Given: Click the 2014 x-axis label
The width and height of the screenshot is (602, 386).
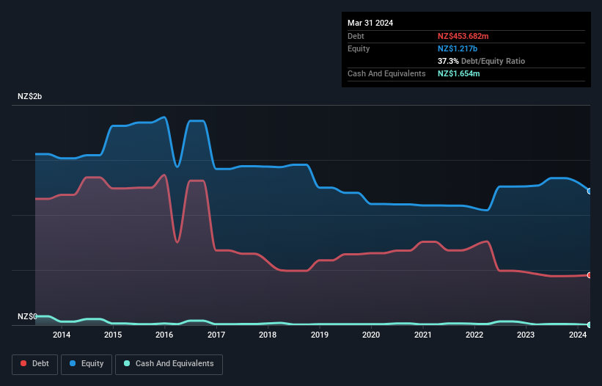Looking at the screenshot, I should coord(62,335).
